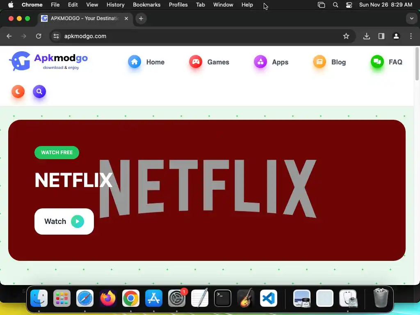This screenshot has height=315, width=420.
Task: Open the View menu
Action: [x=92, y=5]
